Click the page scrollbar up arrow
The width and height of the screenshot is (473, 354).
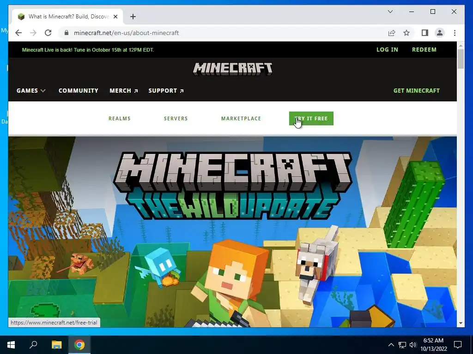pyautogui.click(x=461, y=46)
